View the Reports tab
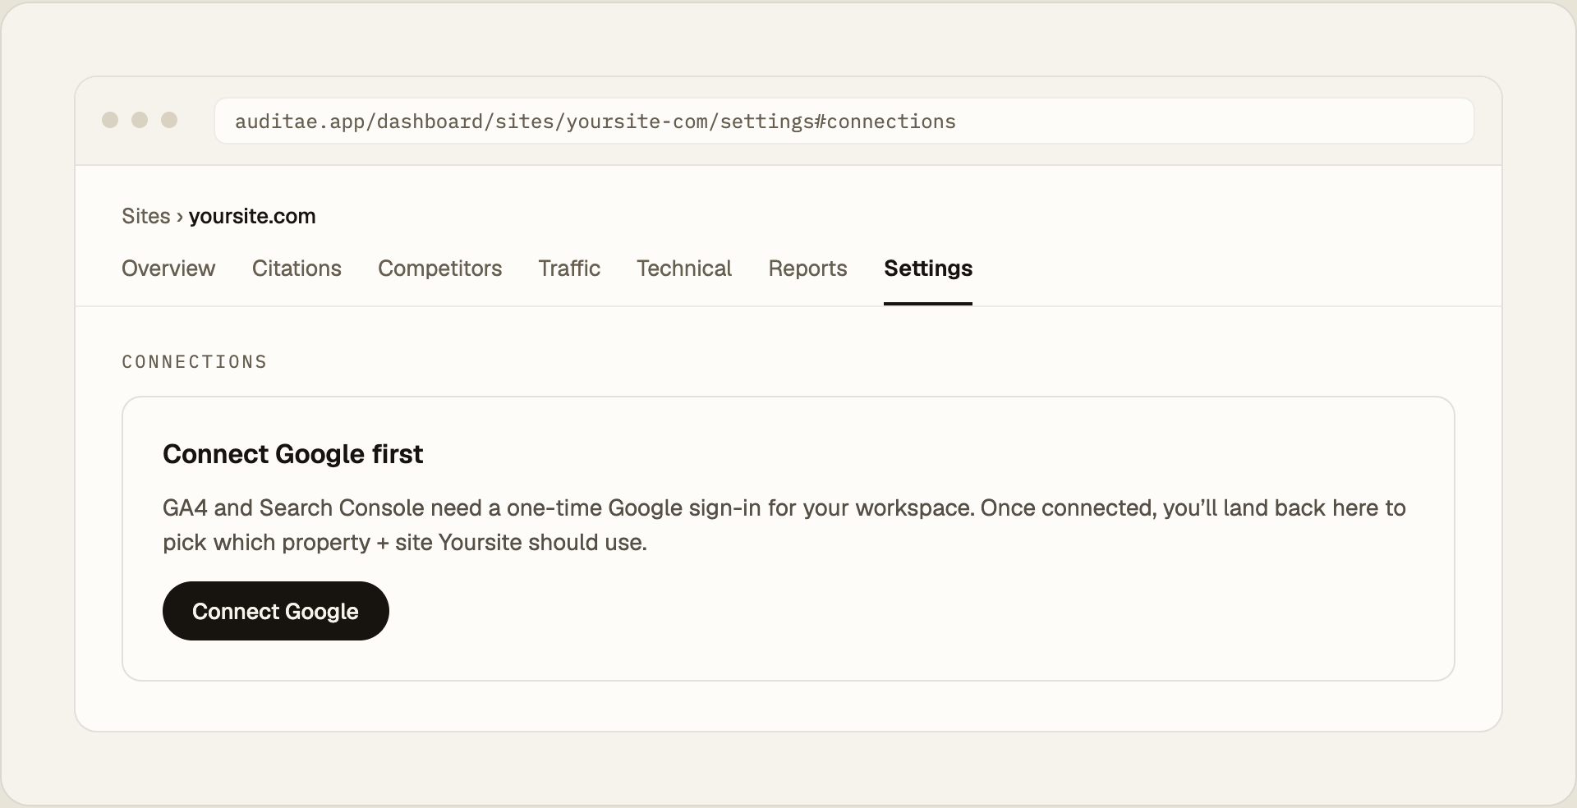 pos(807,269)
